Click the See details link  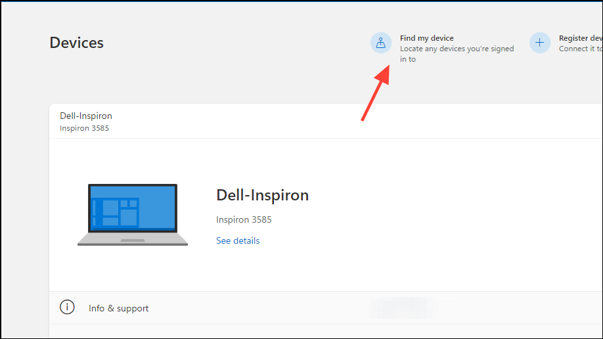click(238, 240)
